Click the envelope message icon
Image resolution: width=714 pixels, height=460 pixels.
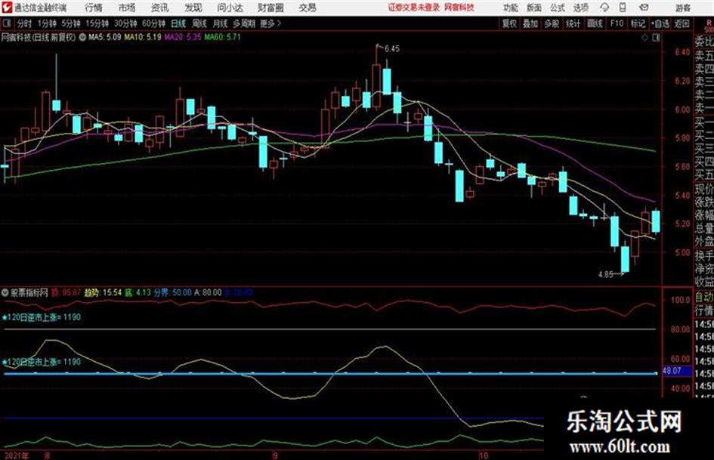(x=644, y=8)
